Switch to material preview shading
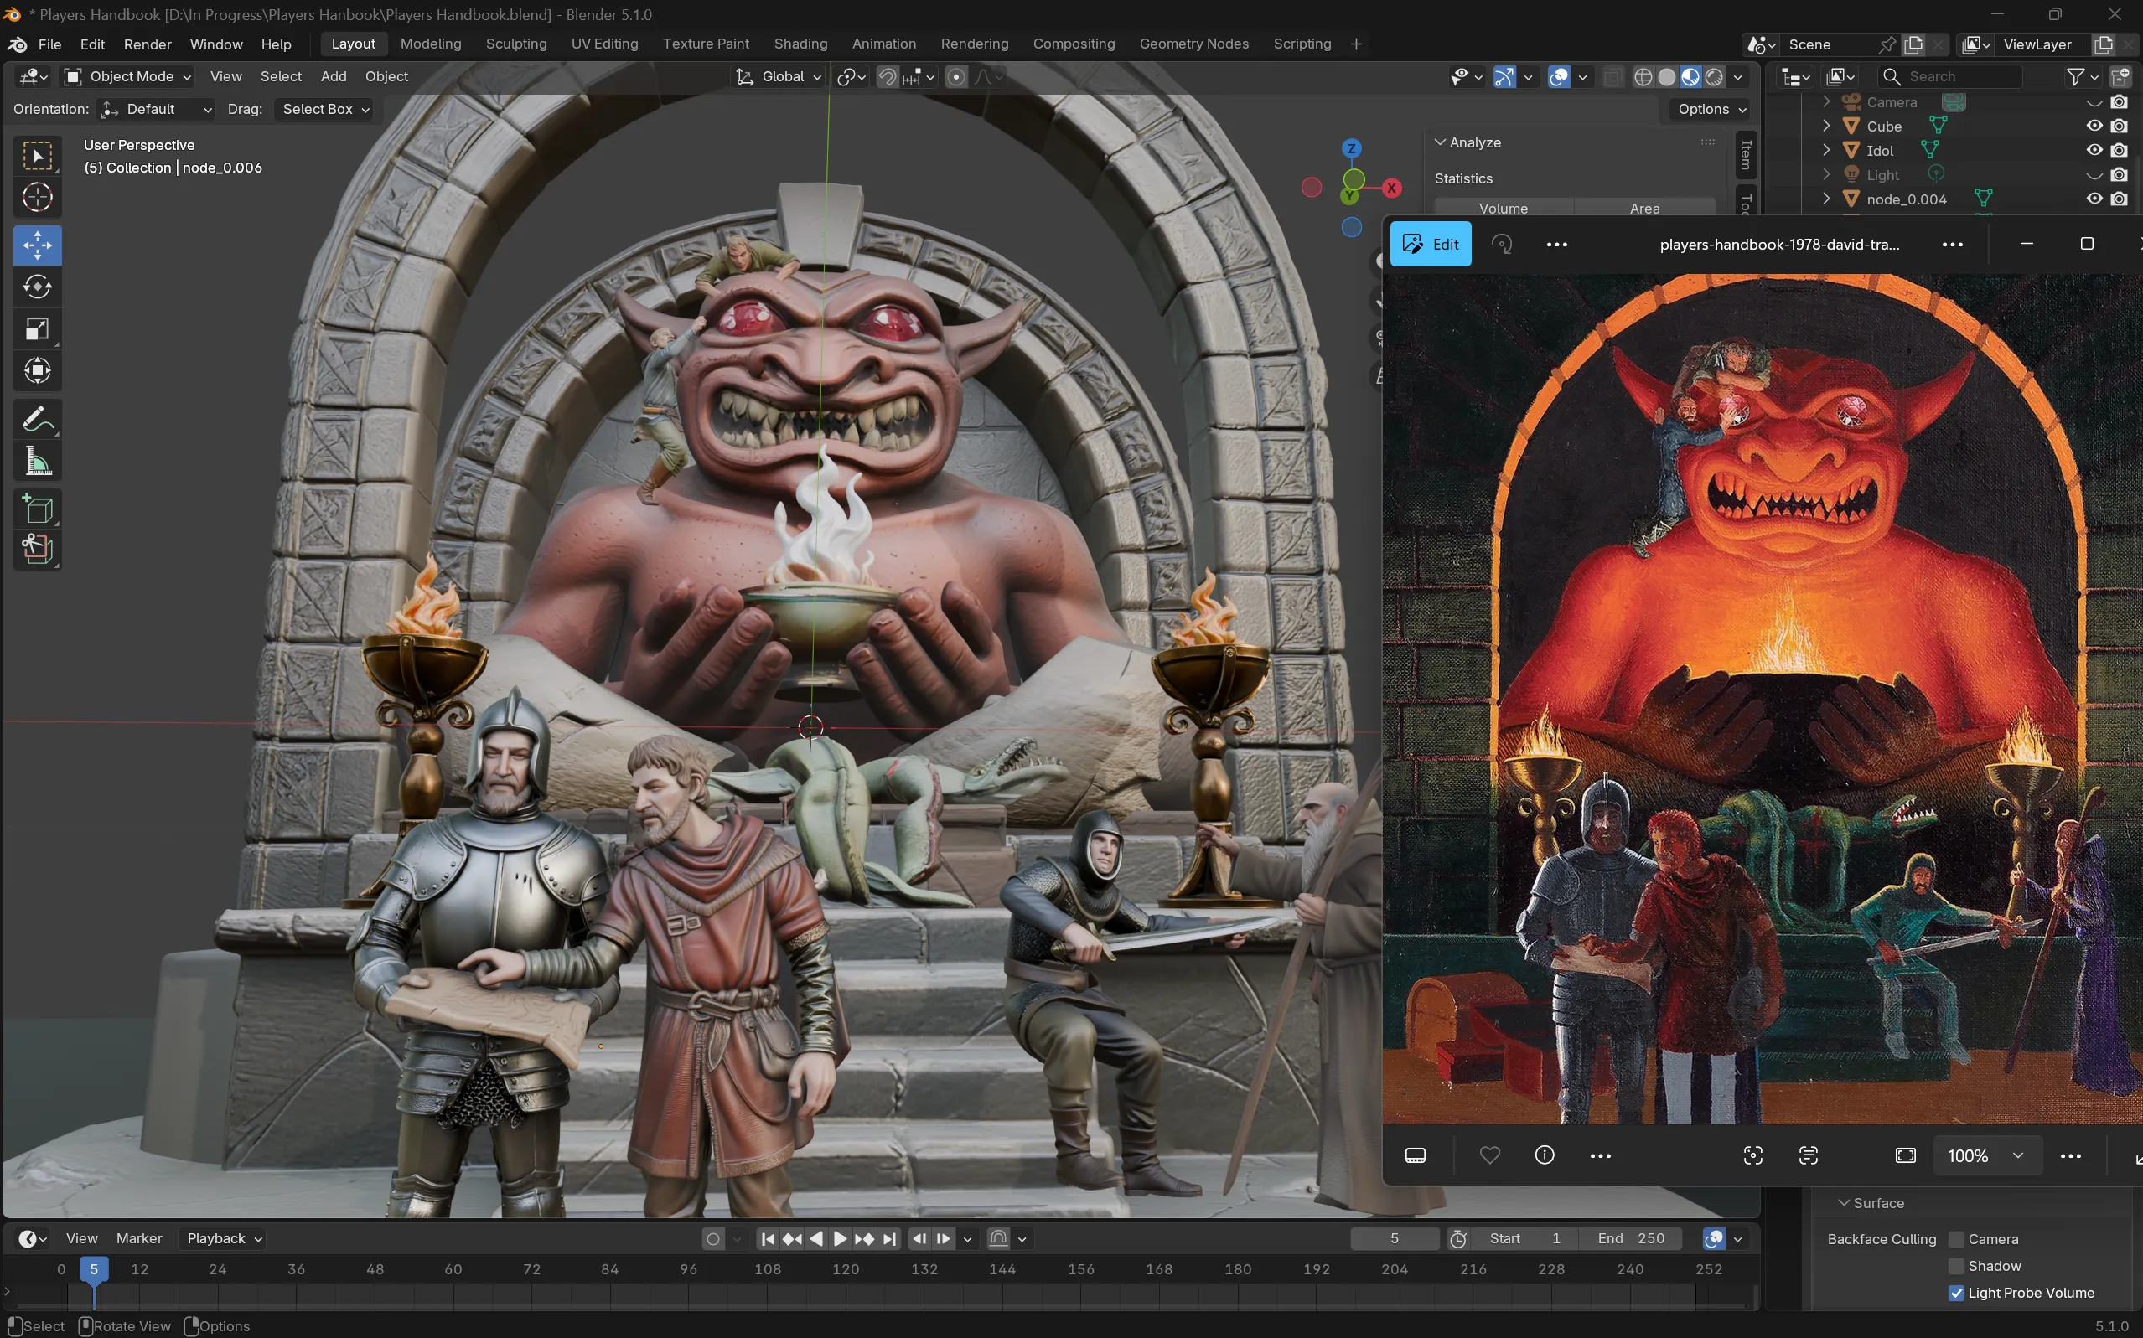Image resolution: width=2143 pixels, height=1338 pixels. tap(1690, 77)
